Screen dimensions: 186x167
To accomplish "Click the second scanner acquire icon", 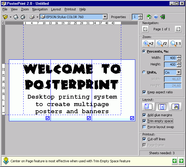I will 23,17.
